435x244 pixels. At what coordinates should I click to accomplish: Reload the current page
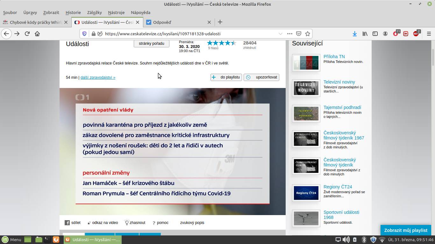(27, 34)
